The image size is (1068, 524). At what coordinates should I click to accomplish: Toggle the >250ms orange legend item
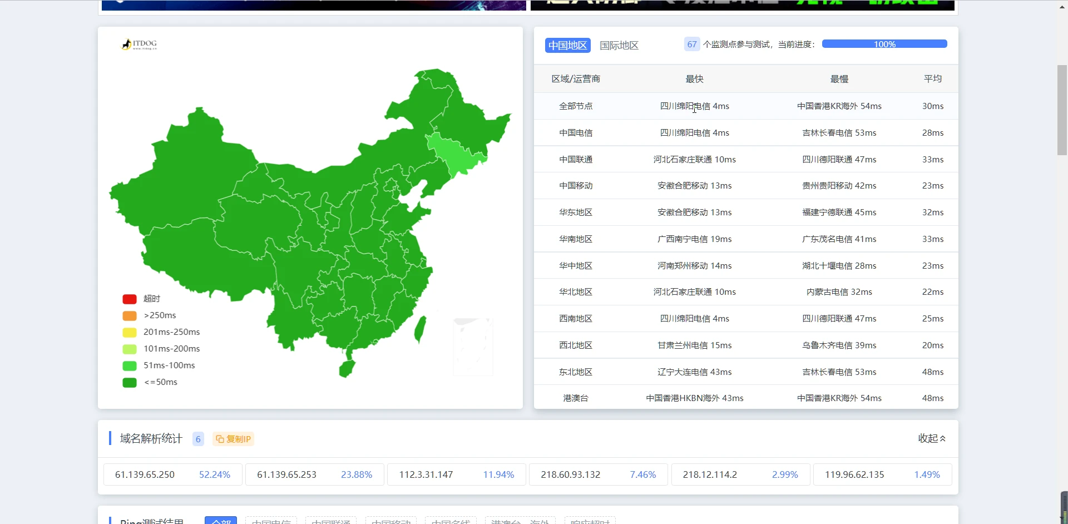[149, 315]
